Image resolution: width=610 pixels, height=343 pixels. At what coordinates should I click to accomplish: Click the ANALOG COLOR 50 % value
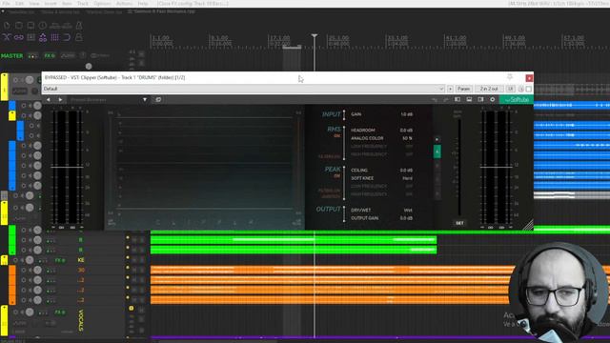407,138
